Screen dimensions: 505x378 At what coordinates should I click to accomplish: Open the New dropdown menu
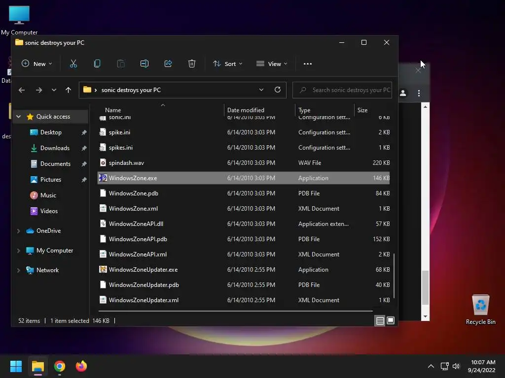(x=36, y=63)
